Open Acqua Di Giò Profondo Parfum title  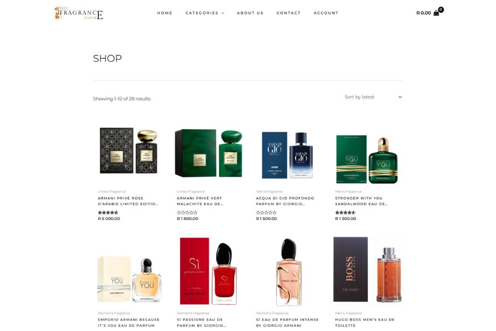pyautogui.click(x=285, y=201)
